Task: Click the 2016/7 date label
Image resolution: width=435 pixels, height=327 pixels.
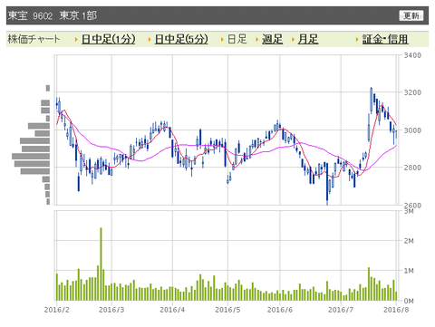Action: 341,310
